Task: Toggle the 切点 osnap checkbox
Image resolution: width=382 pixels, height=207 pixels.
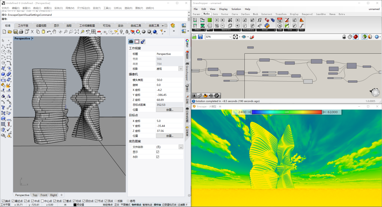Action: pyautogui.click(x=74, y=201)
